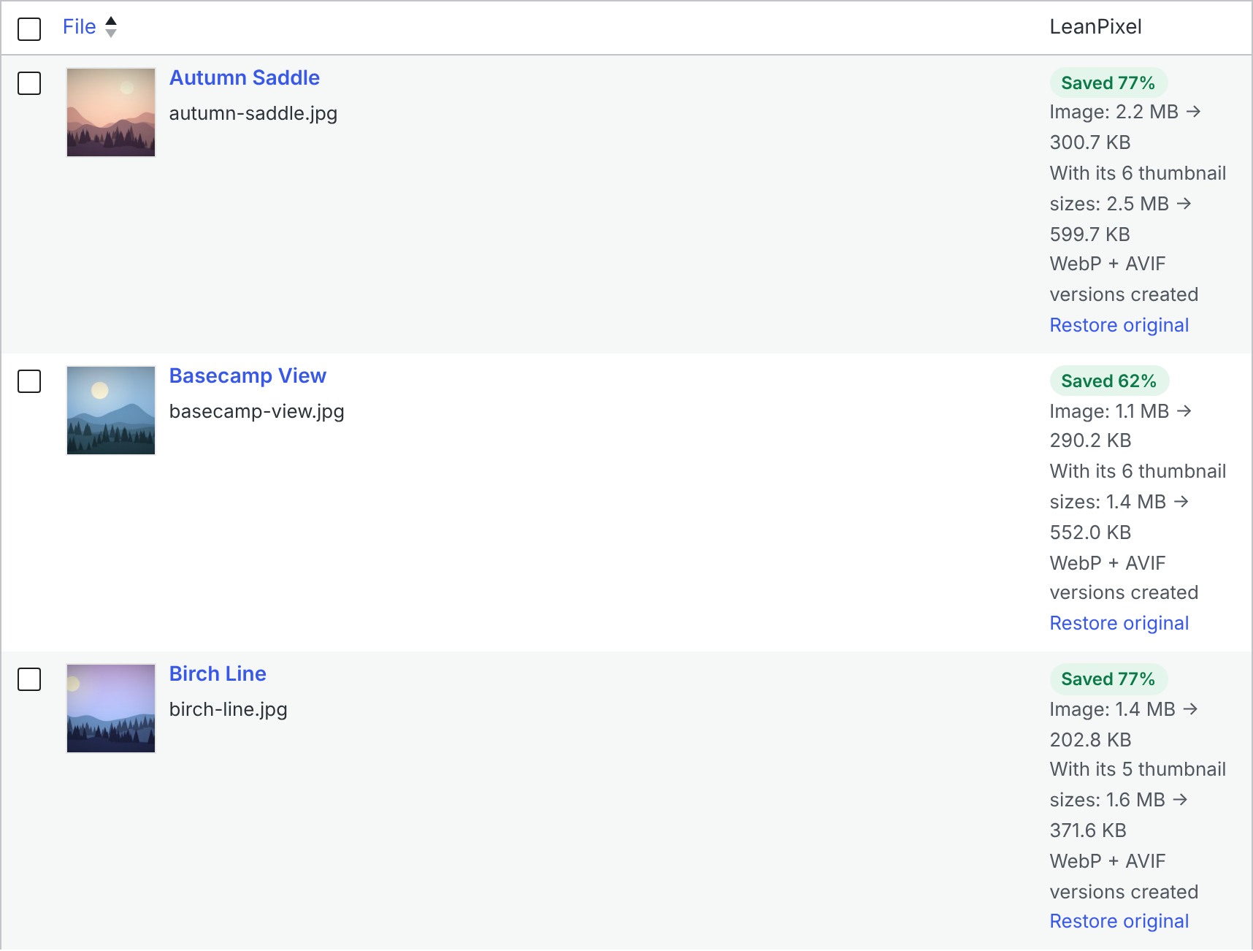
Task: Check the Autumn Saddle row checkbox
Action: pyautogui.click(x=29, y=83)
